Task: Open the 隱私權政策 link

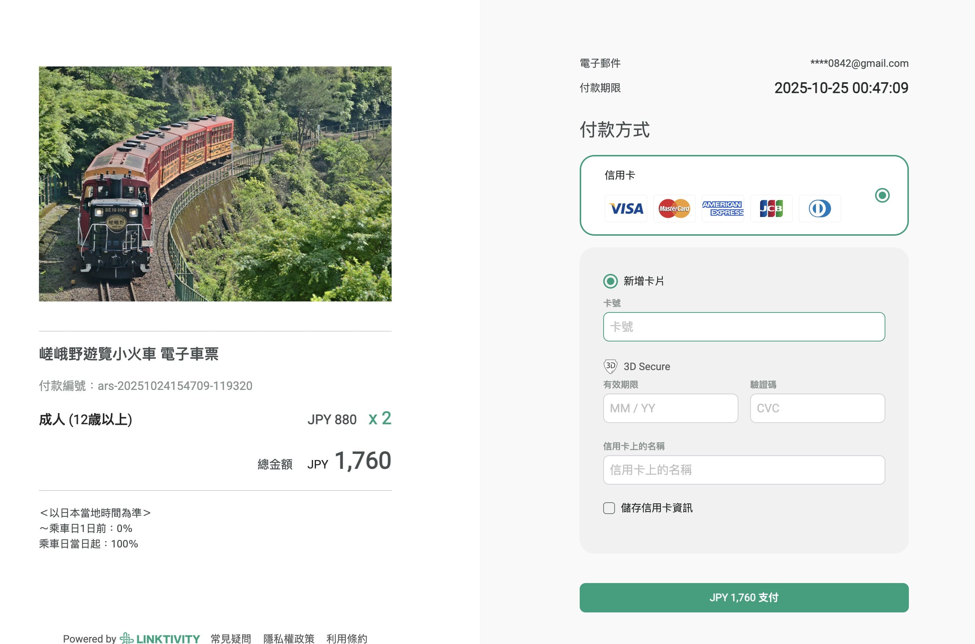Action: tap(289, 638)
